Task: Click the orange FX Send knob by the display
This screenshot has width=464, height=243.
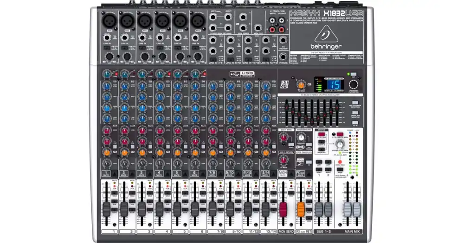Action: (300, 86)
